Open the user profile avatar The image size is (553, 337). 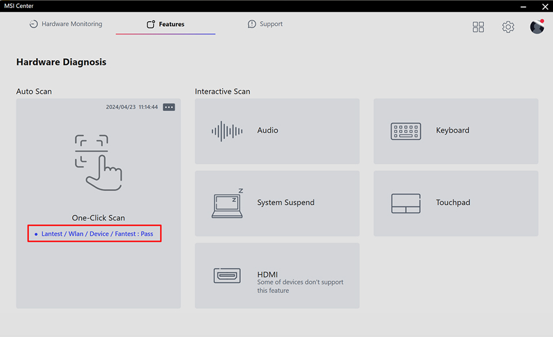click(537, 27)
